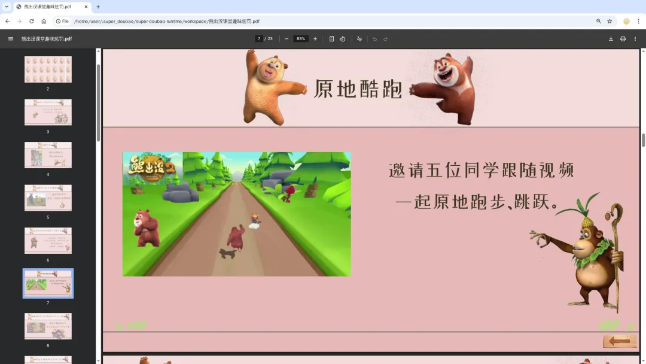Reload the current page

(x=31, y=21)
